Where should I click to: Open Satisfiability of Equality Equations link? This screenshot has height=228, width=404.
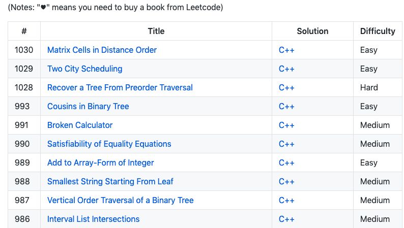109,144
